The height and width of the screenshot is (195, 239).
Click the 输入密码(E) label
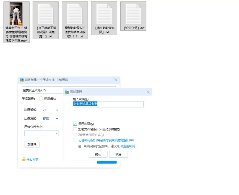(81, 99)
